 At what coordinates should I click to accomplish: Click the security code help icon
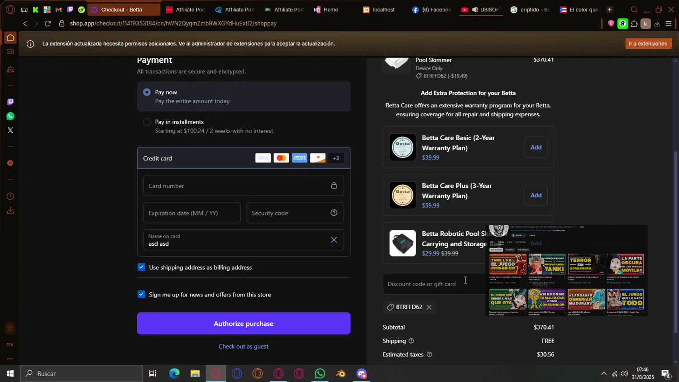[x=334, y=213]
